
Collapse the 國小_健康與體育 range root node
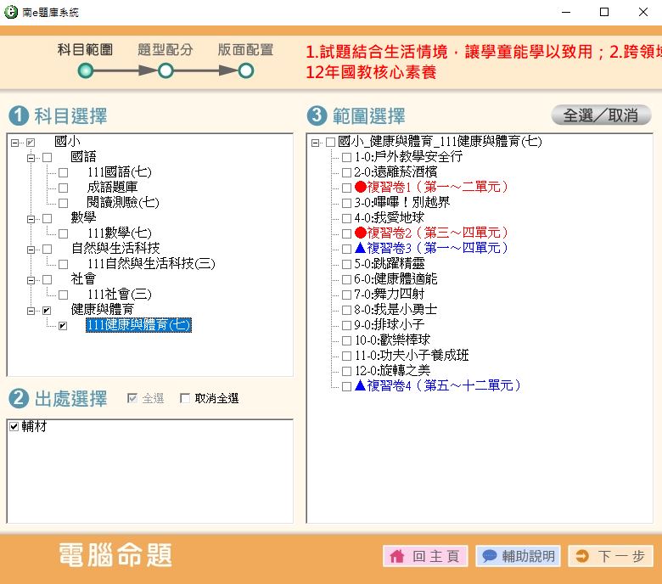click(316, 142)
